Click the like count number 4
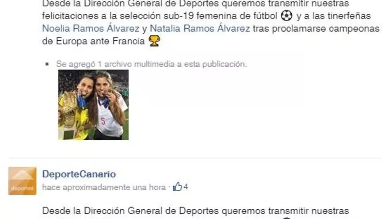The width and height of the screenshot is (389, 219). 186,187
